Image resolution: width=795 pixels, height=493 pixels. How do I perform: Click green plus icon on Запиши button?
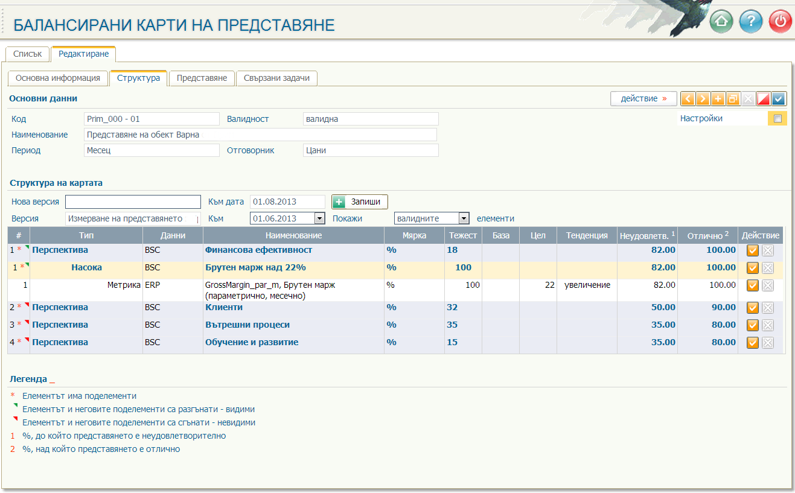(340, 202)
